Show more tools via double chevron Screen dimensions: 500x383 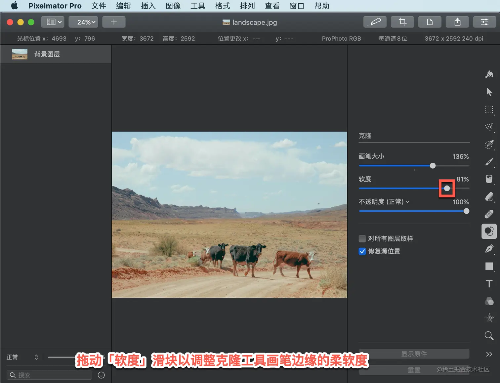coord(489,354)
